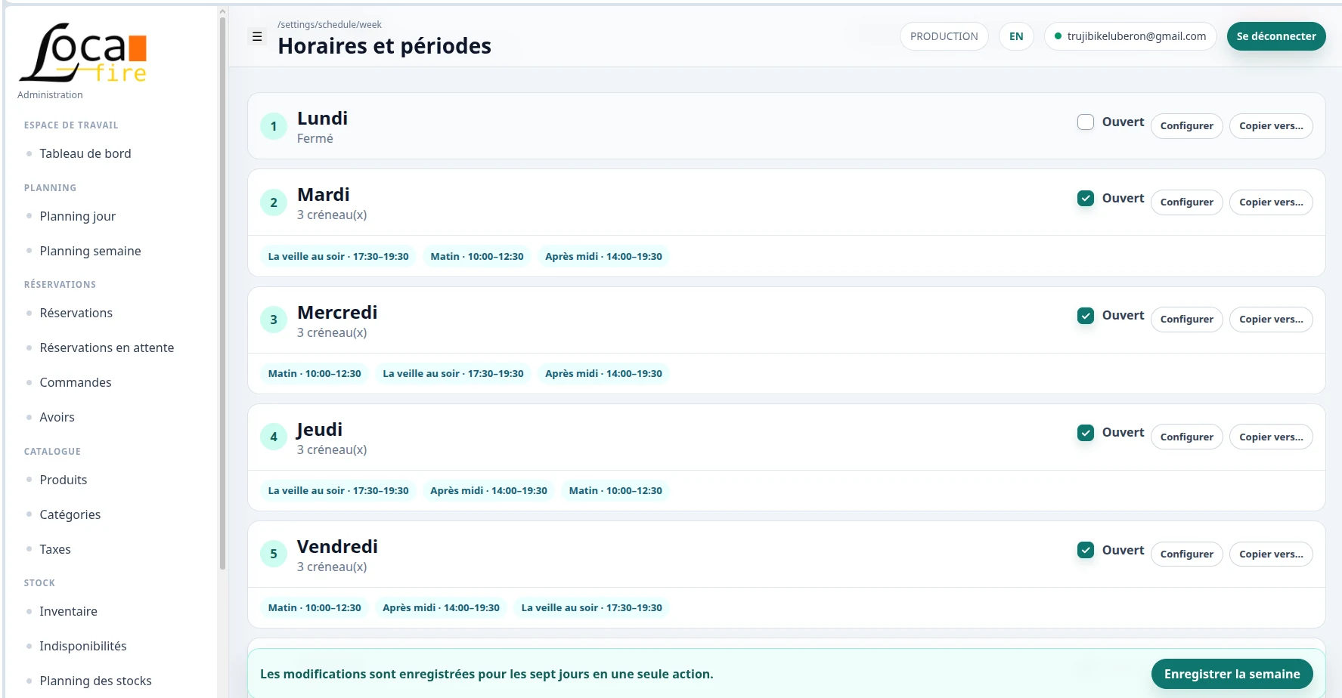Click Configurer for Mercredi
This screenshot has height=698, width=1342.
click(x=1186, y=320)
